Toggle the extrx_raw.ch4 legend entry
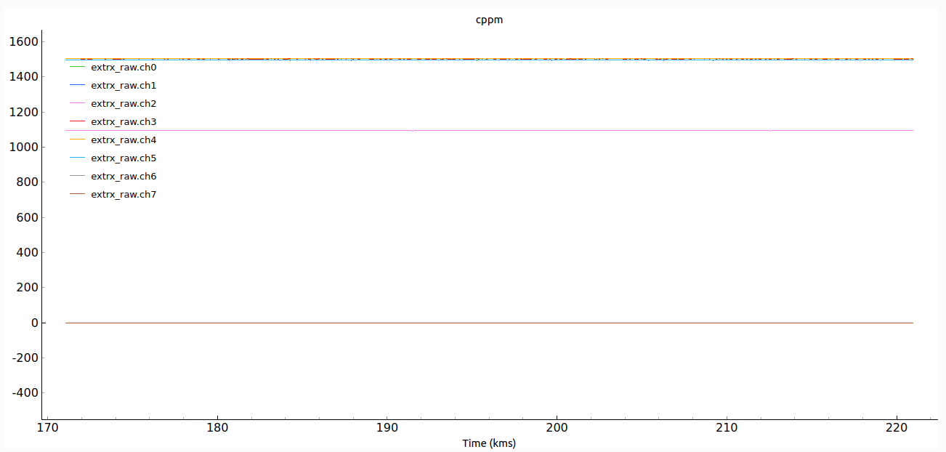The height and width of the screenshot is (452, 946). coord(124,140)
